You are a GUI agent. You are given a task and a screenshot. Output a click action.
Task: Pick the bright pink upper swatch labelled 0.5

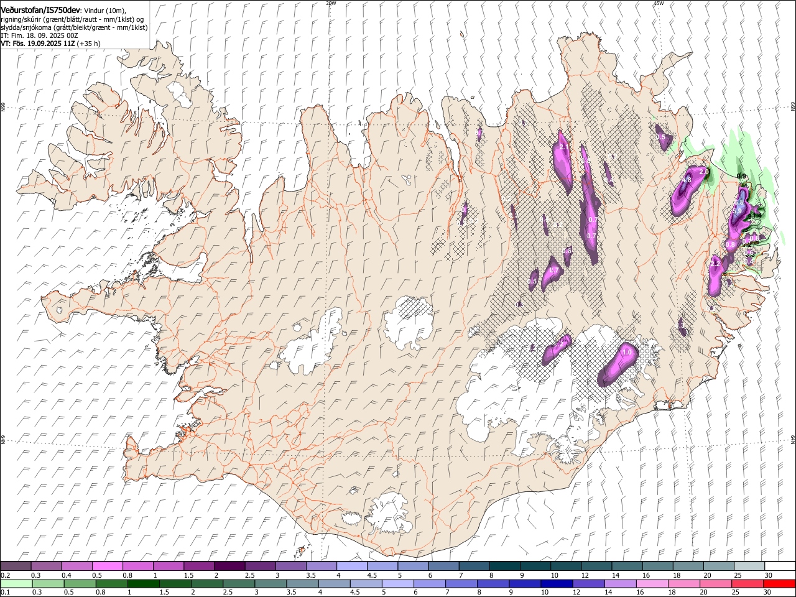(107, 566)
